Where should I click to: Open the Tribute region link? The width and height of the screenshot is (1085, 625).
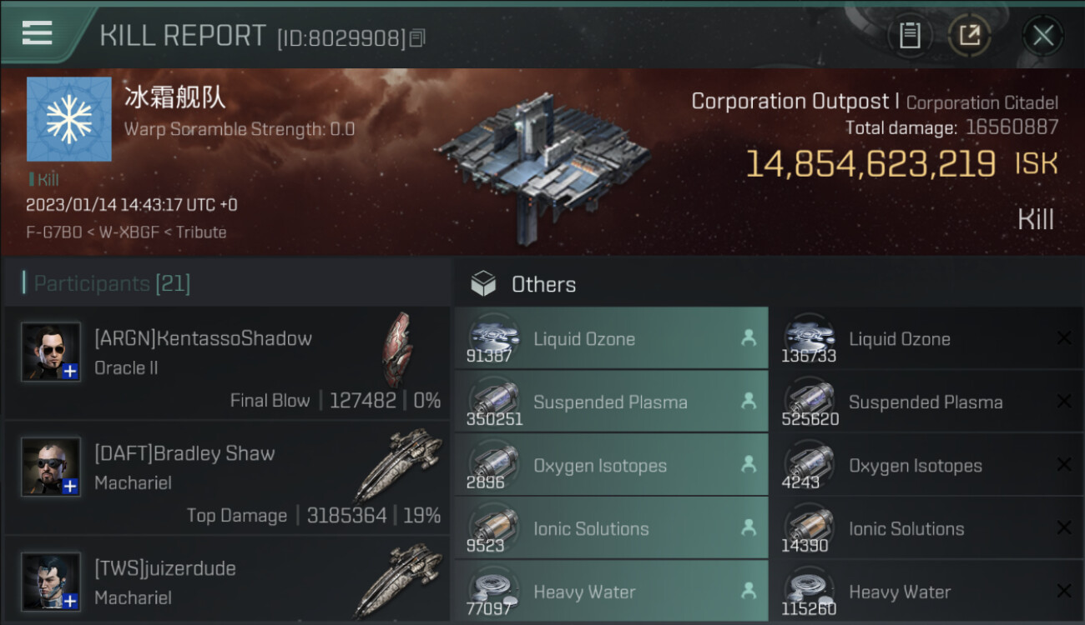[x=201, y=232]
